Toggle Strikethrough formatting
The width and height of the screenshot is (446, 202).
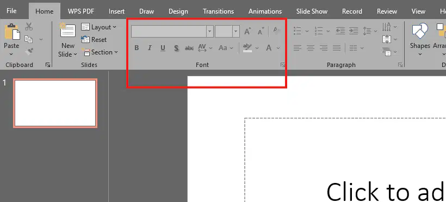pos(189,48)
